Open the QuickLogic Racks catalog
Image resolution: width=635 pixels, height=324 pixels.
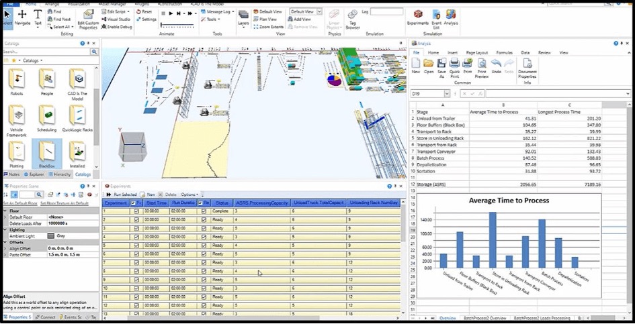point(77,119)
